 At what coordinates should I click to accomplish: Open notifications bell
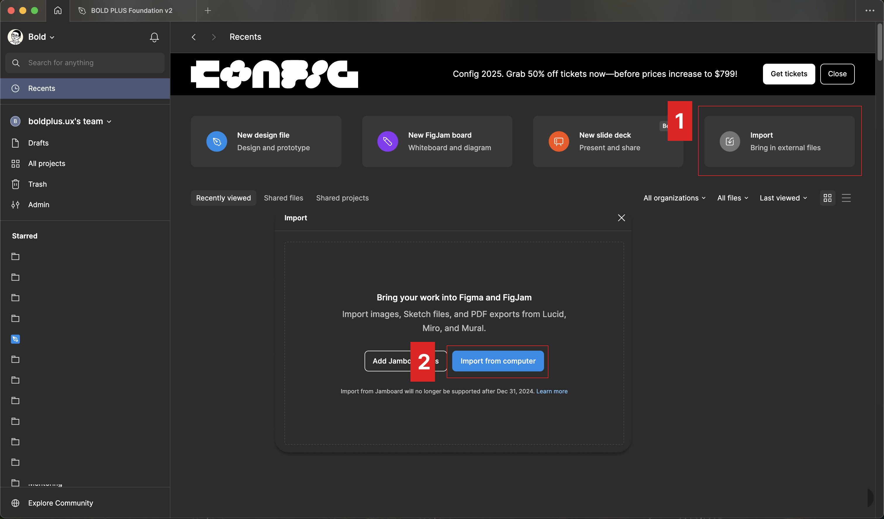click(x=154, y=37)
